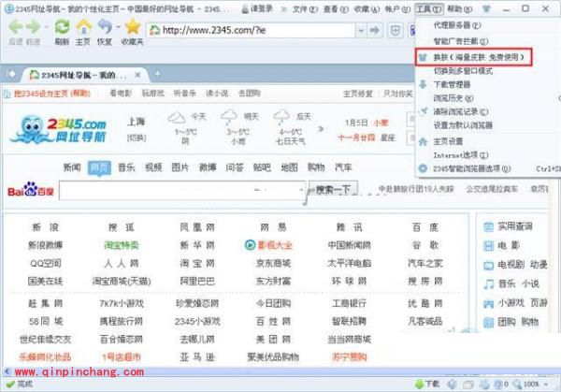Click the tab list icon left of tabs

coord(11,74)
